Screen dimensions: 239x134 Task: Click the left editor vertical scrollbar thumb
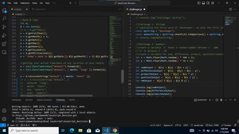click(122, 76)
